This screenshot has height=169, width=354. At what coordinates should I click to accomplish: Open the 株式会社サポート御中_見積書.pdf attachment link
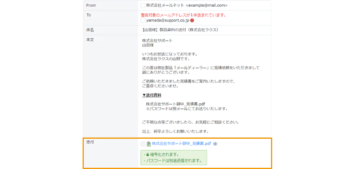(x=181, y=144)
